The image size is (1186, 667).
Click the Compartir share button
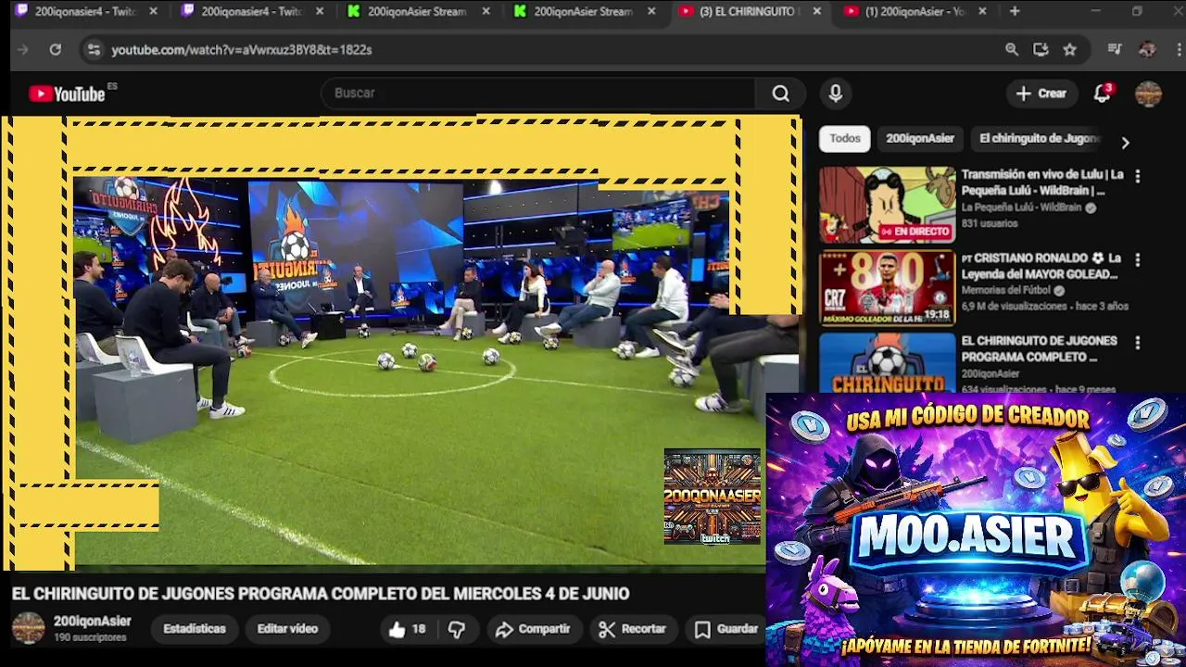pos(533,629)
